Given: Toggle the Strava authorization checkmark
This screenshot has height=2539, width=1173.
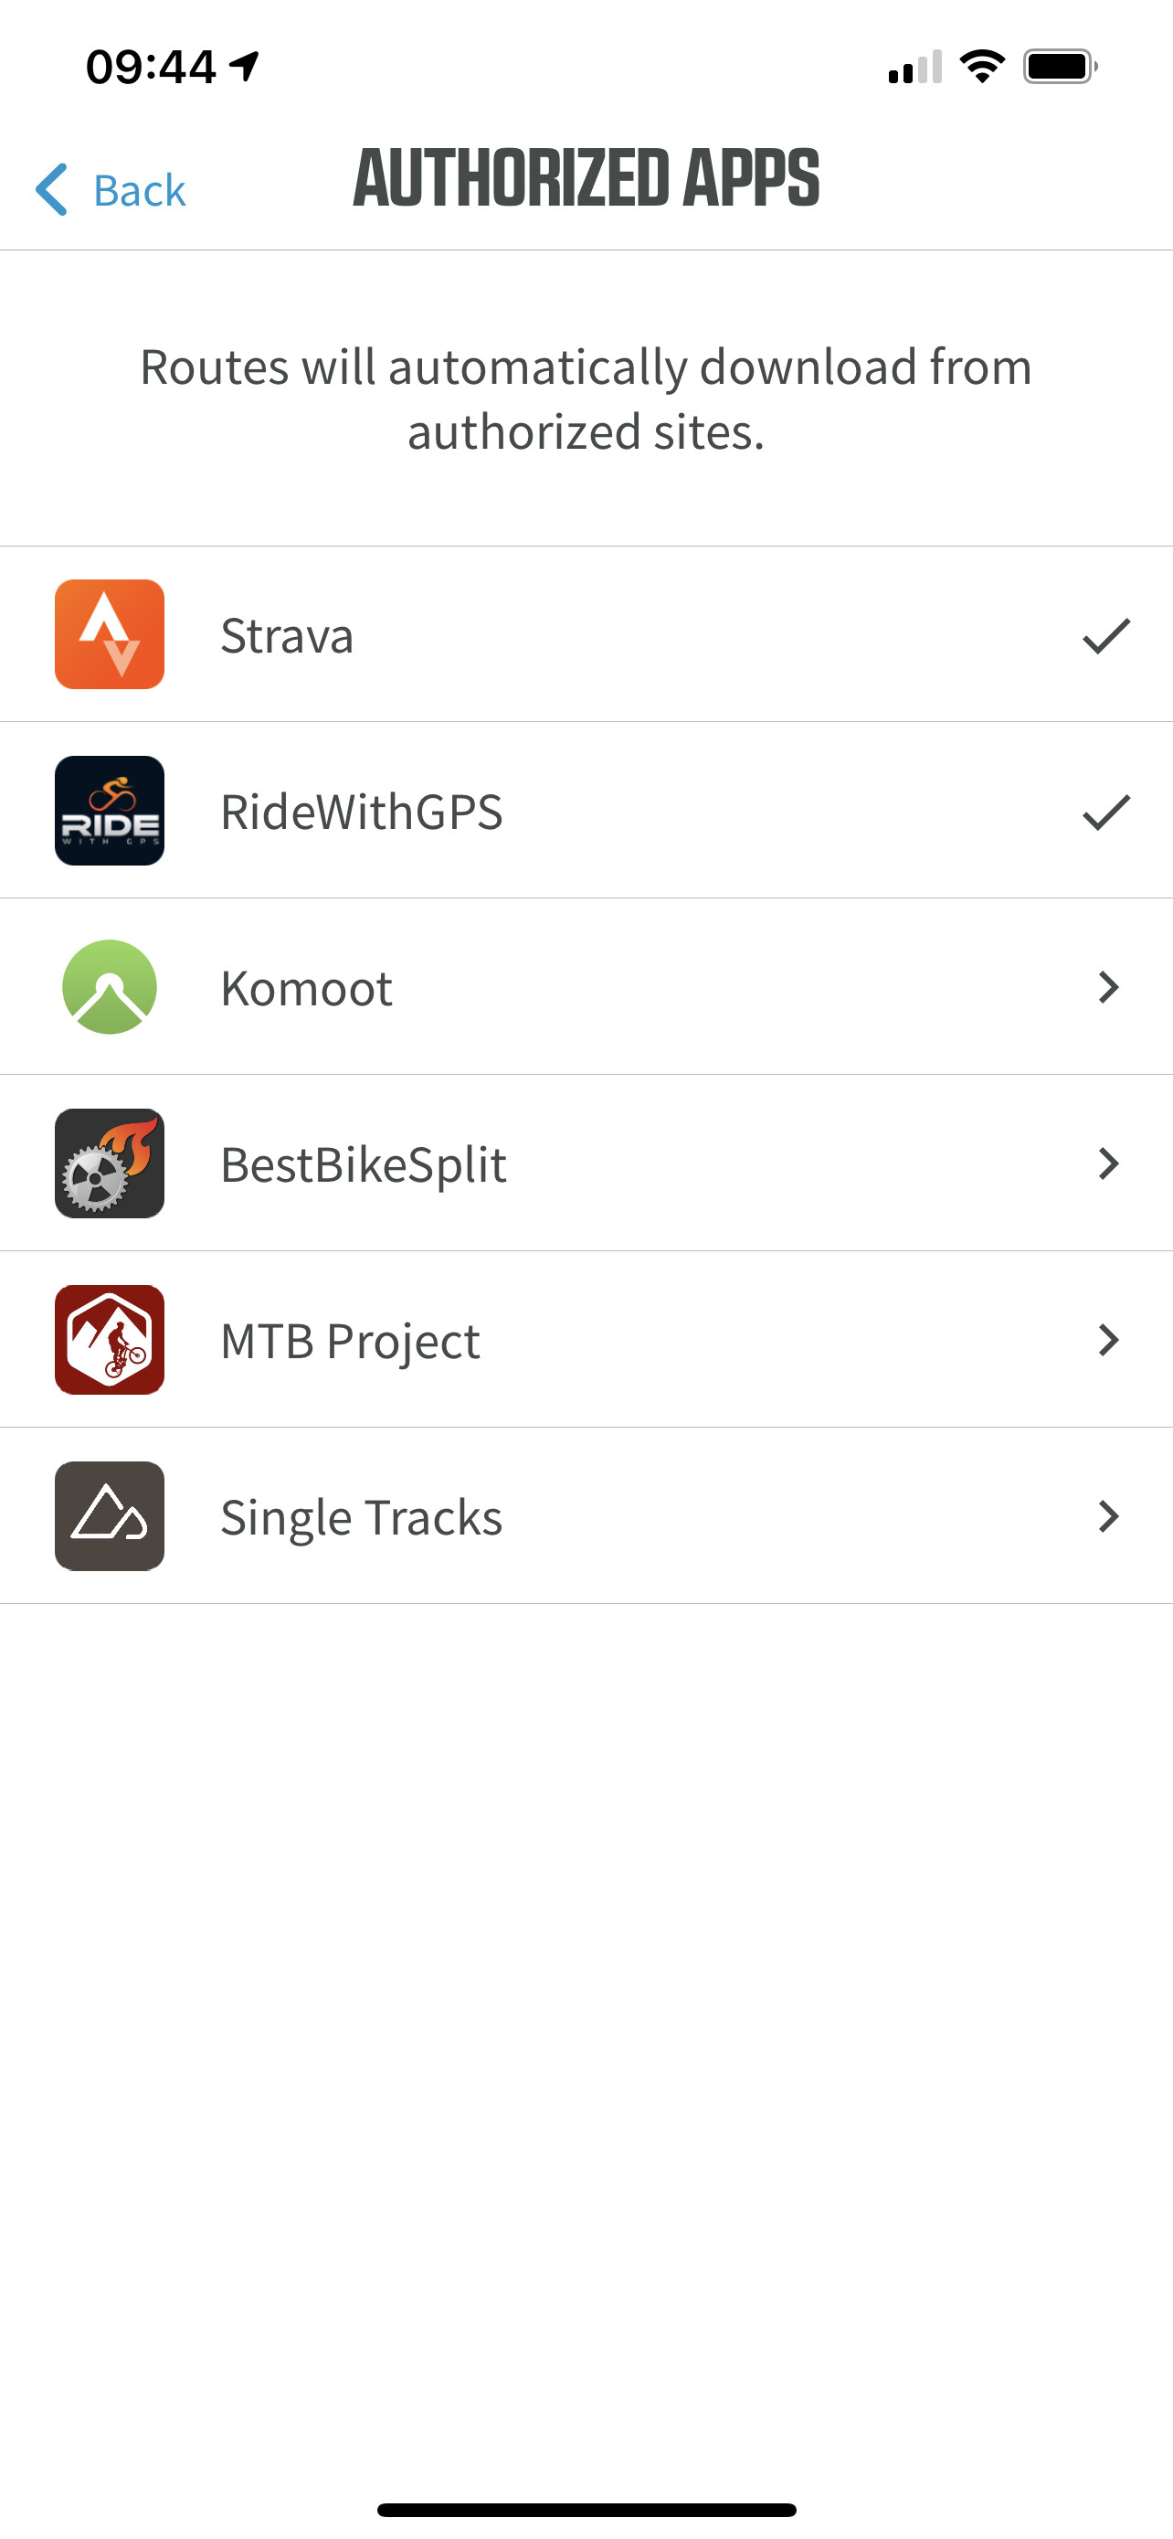Looking at the screenshot, I should [1106, 636].
